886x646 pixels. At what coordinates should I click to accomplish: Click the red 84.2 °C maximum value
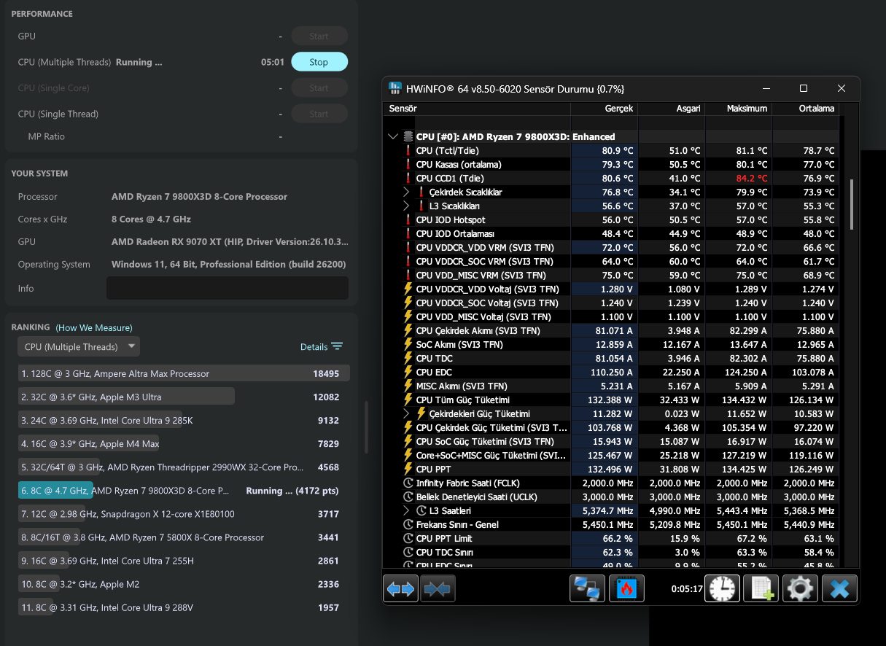751,179
